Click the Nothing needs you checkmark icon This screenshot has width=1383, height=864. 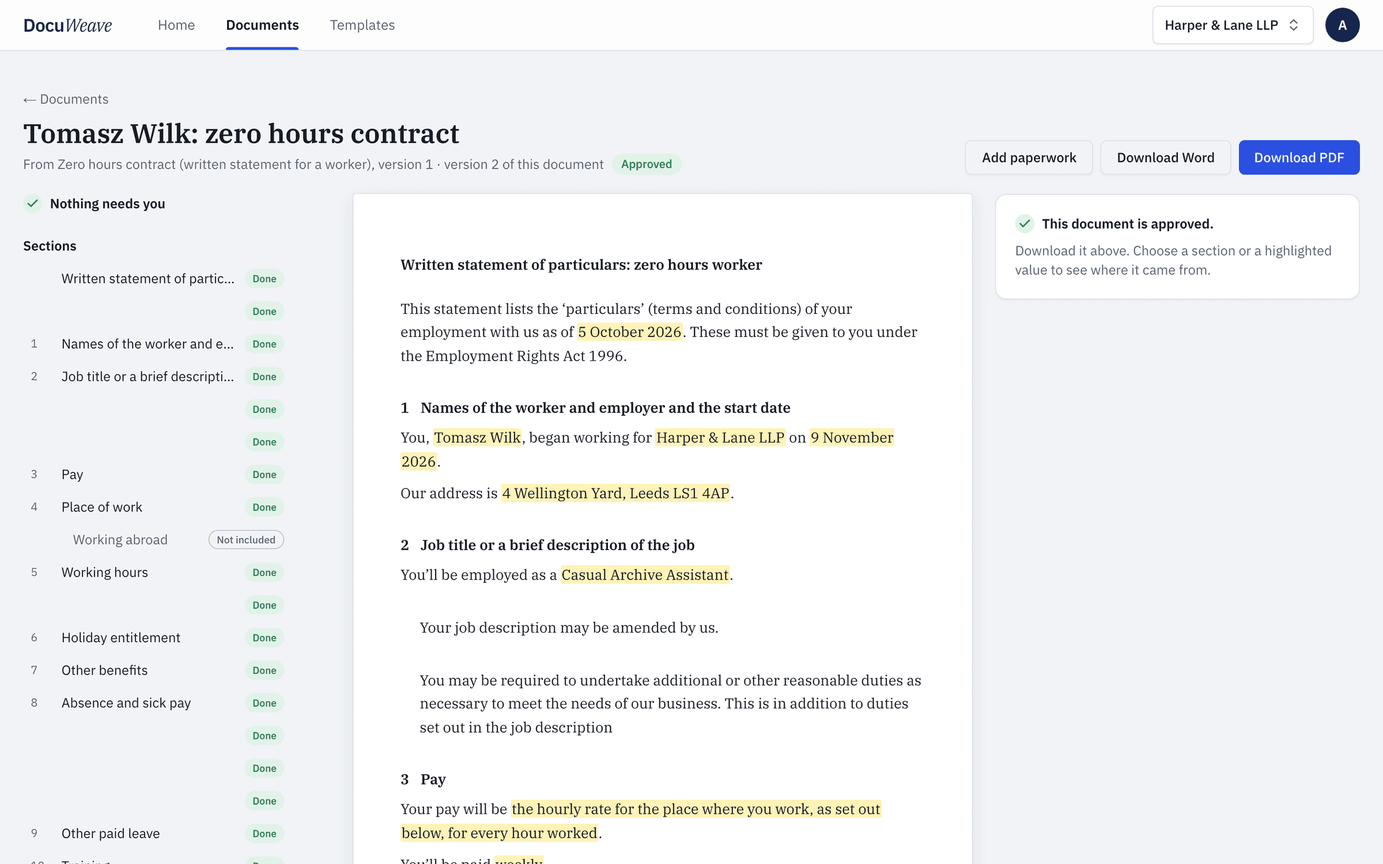click(x=33, y=203)
